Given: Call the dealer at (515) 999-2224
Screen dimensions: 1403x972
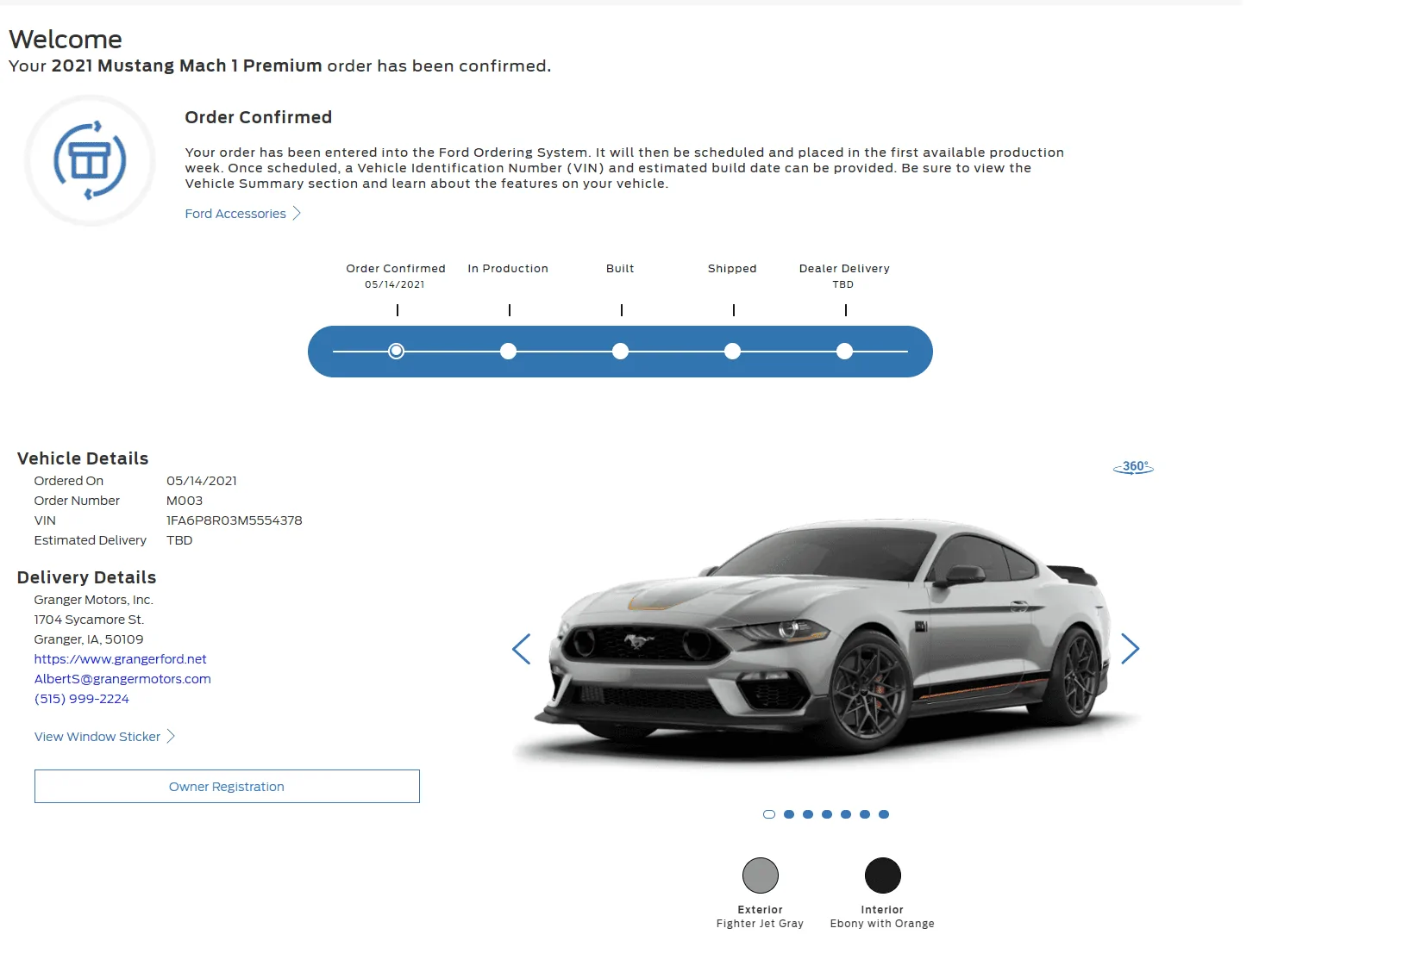Looking at the screenshot, I should [x=82, y=699].
